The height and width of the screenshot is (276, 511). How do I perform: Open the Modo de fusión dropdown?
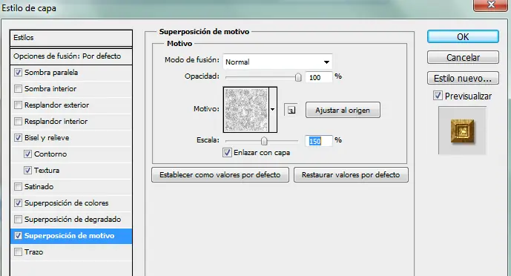click(x=277, y=62)
